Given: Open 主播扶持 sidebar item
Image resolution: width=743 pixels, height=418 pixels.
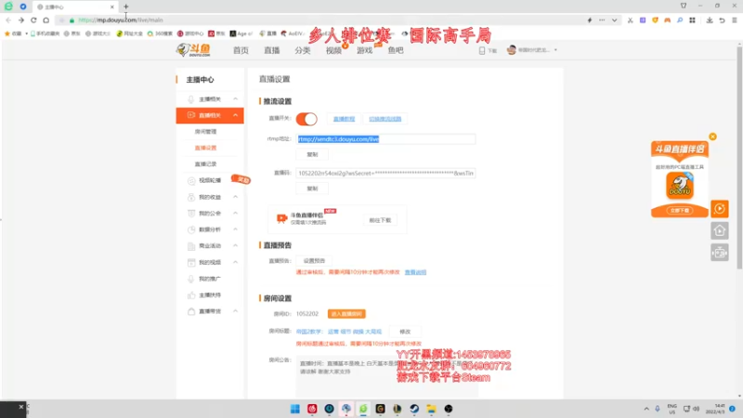Looking at the screenshot, I should point(210,295).
